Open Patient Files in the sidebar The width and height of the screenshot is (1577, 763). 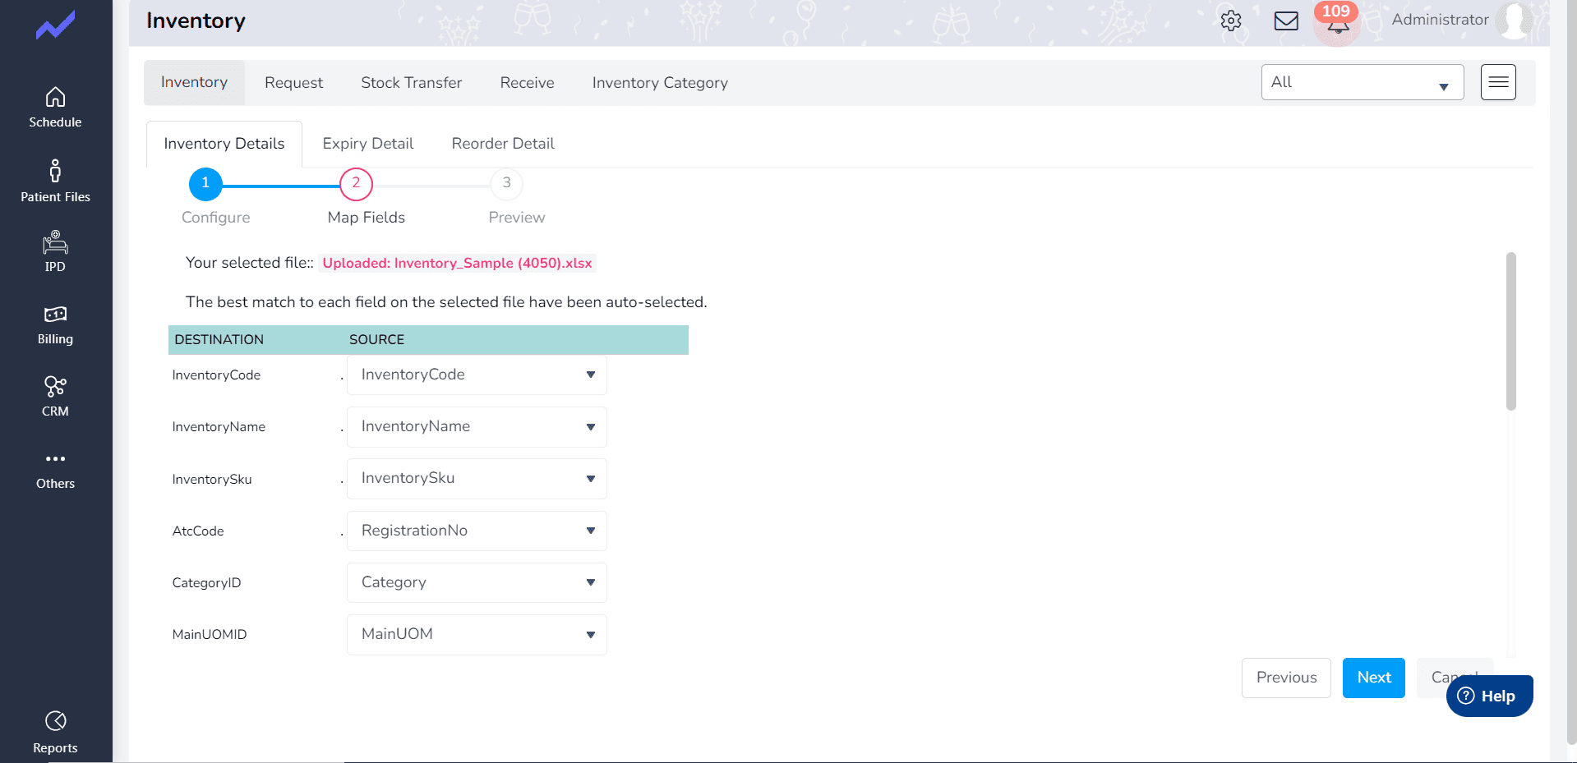tap(55, 181)
